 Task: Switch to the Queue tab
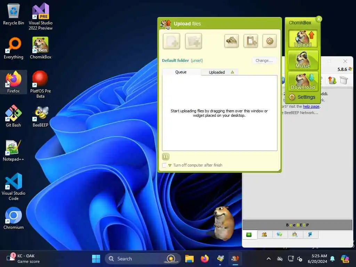181,72
